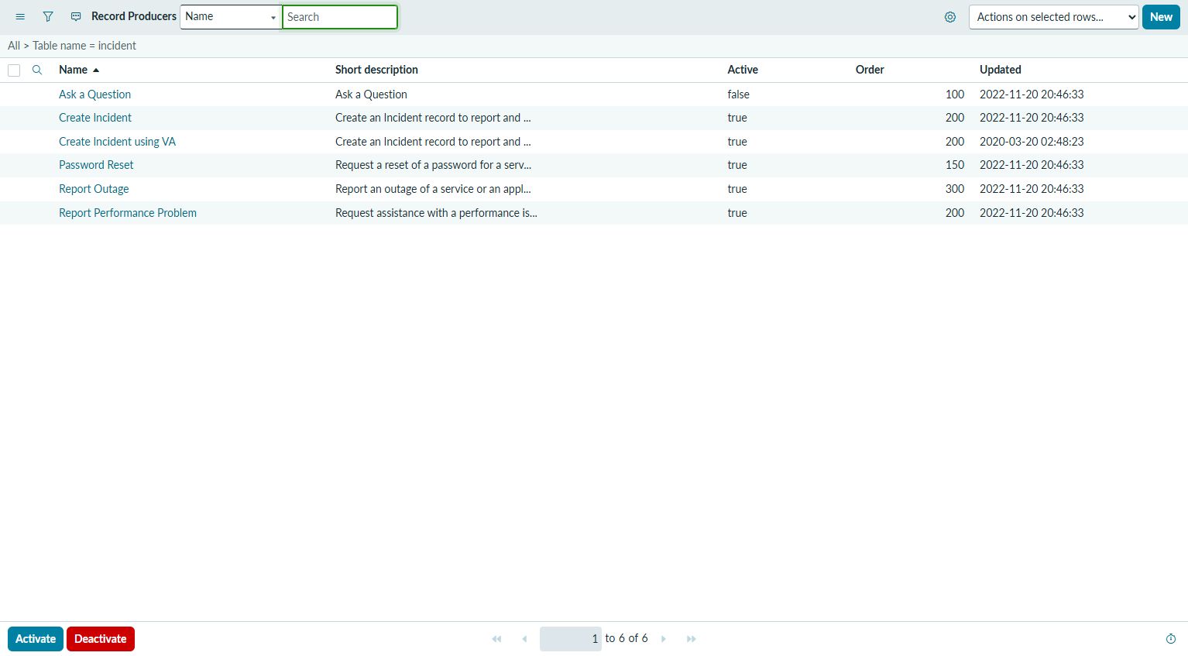
Task: Click the Request a reset of a password description
Action: tap(433, 165)
